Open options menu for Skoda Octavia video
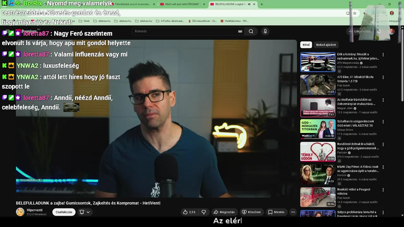The image size is (404, 227). pyautogui.click(x=383, y=77)
